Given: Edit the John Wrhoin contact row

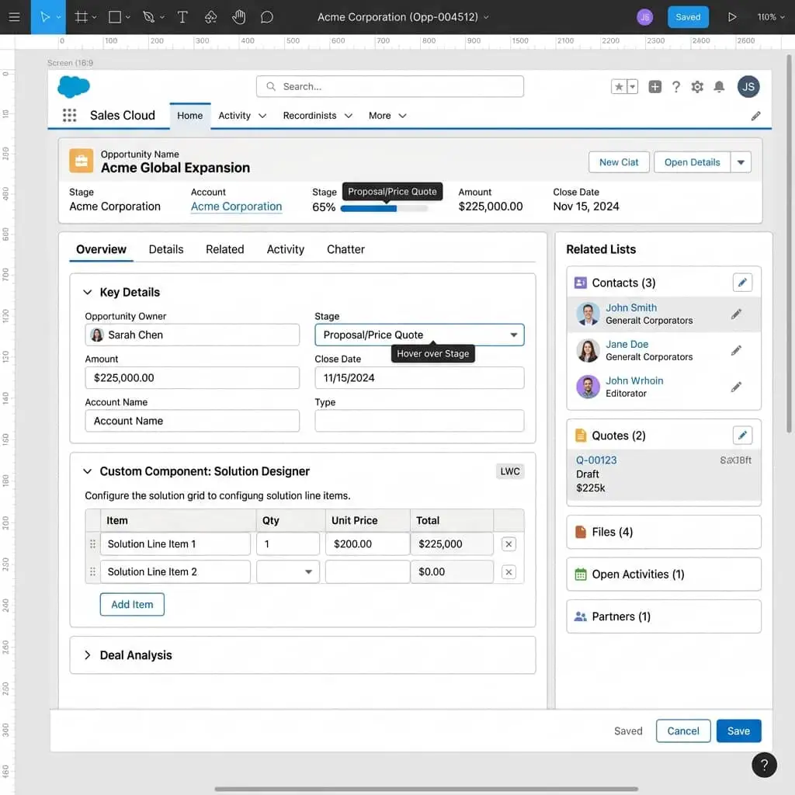Looking at the screenshot, I should [x=736, y=387].
